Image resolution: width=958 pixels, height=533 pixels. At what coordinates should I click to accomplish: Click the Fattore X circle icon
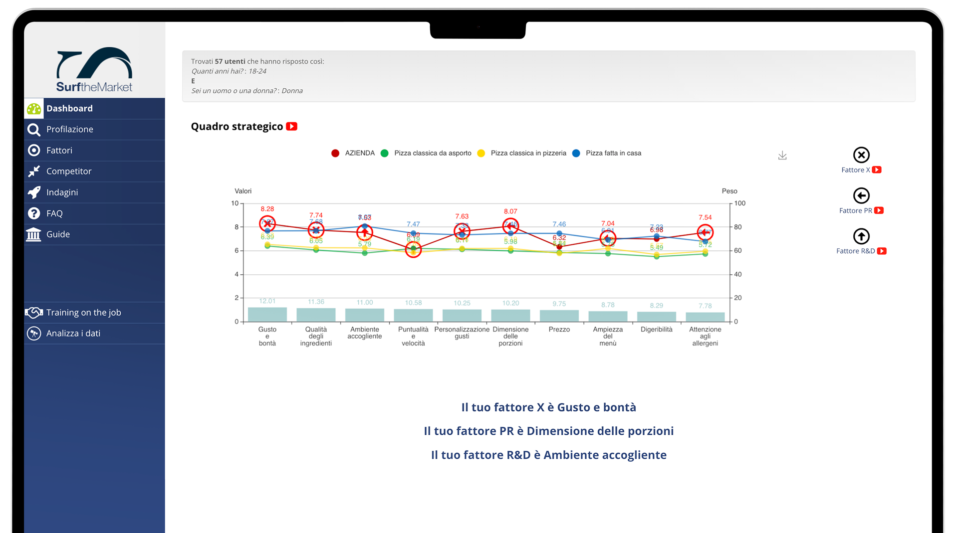click(861, 155)
